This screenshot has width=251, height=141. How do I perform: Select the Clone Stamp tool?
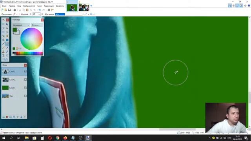tap(3, 51)
